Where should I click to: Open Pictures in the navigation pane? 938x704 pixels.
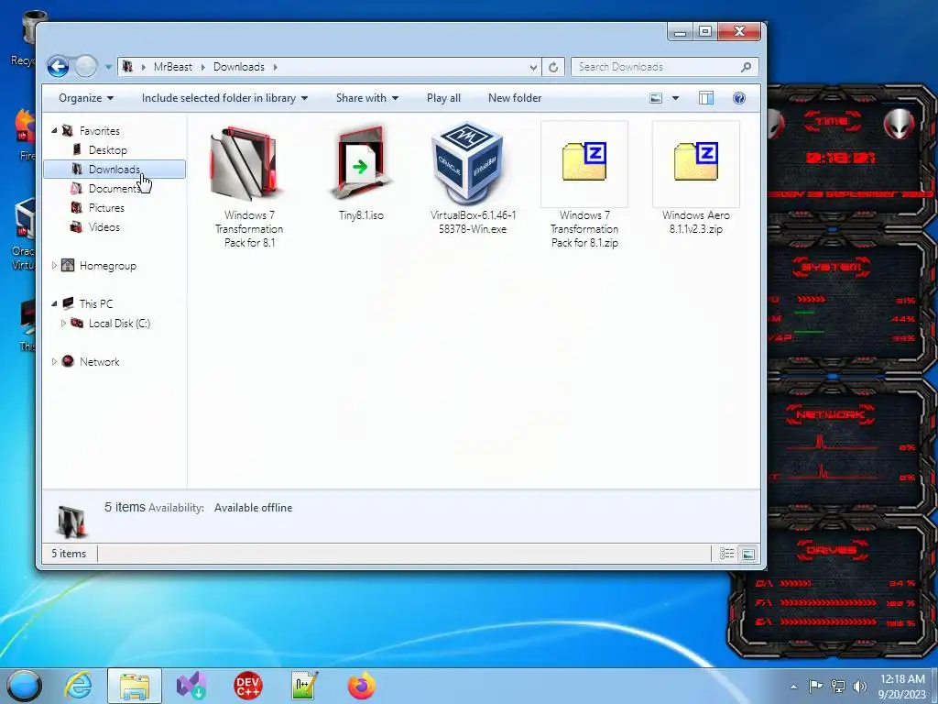(x=106, y=208)
